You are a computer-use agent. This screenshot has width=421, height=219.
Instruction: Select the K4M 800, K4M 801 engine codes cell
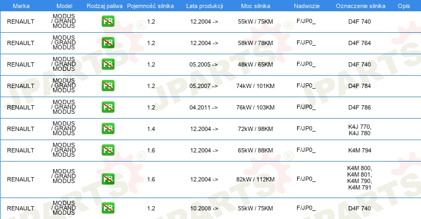(x=360, y=178)
